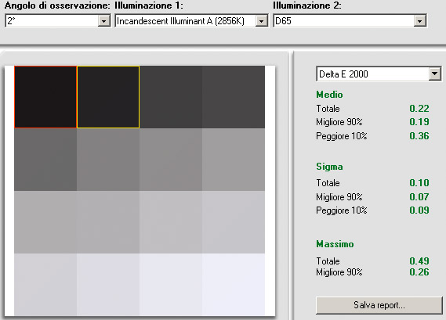Select the yellow-outlined dark patch
This screenshot has height=320, width=446.
tap(108, 97)
